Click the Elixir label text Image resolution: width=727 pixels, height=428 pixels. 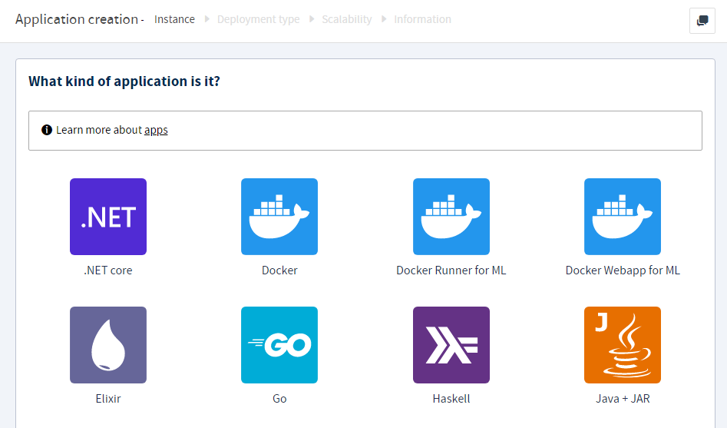[x=108, y=399]
